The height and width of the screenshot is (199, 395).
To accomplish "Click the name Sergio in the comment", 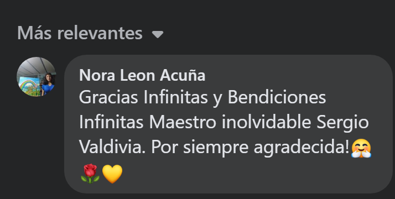I will [x=342, y=123].
